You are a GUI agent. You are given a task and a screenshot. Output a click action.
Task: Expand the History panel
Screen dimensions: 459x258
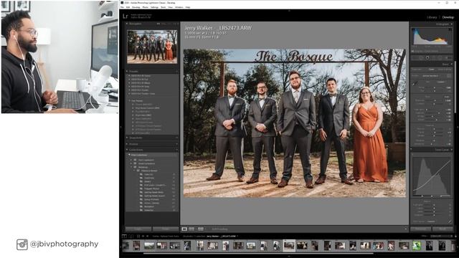127,144
